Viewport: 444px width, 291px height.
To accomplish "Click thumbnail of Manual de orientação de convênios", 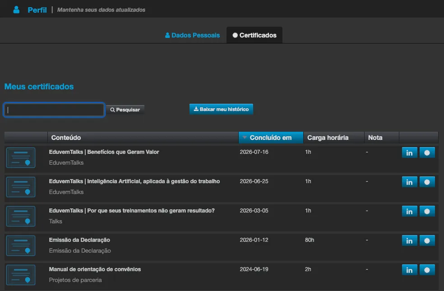I will click(x=21, y=275).
